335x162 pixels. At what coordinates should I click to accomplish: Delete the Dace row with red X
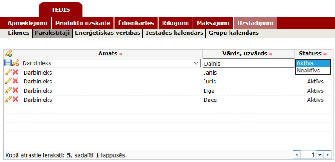(x=15, y=100)
